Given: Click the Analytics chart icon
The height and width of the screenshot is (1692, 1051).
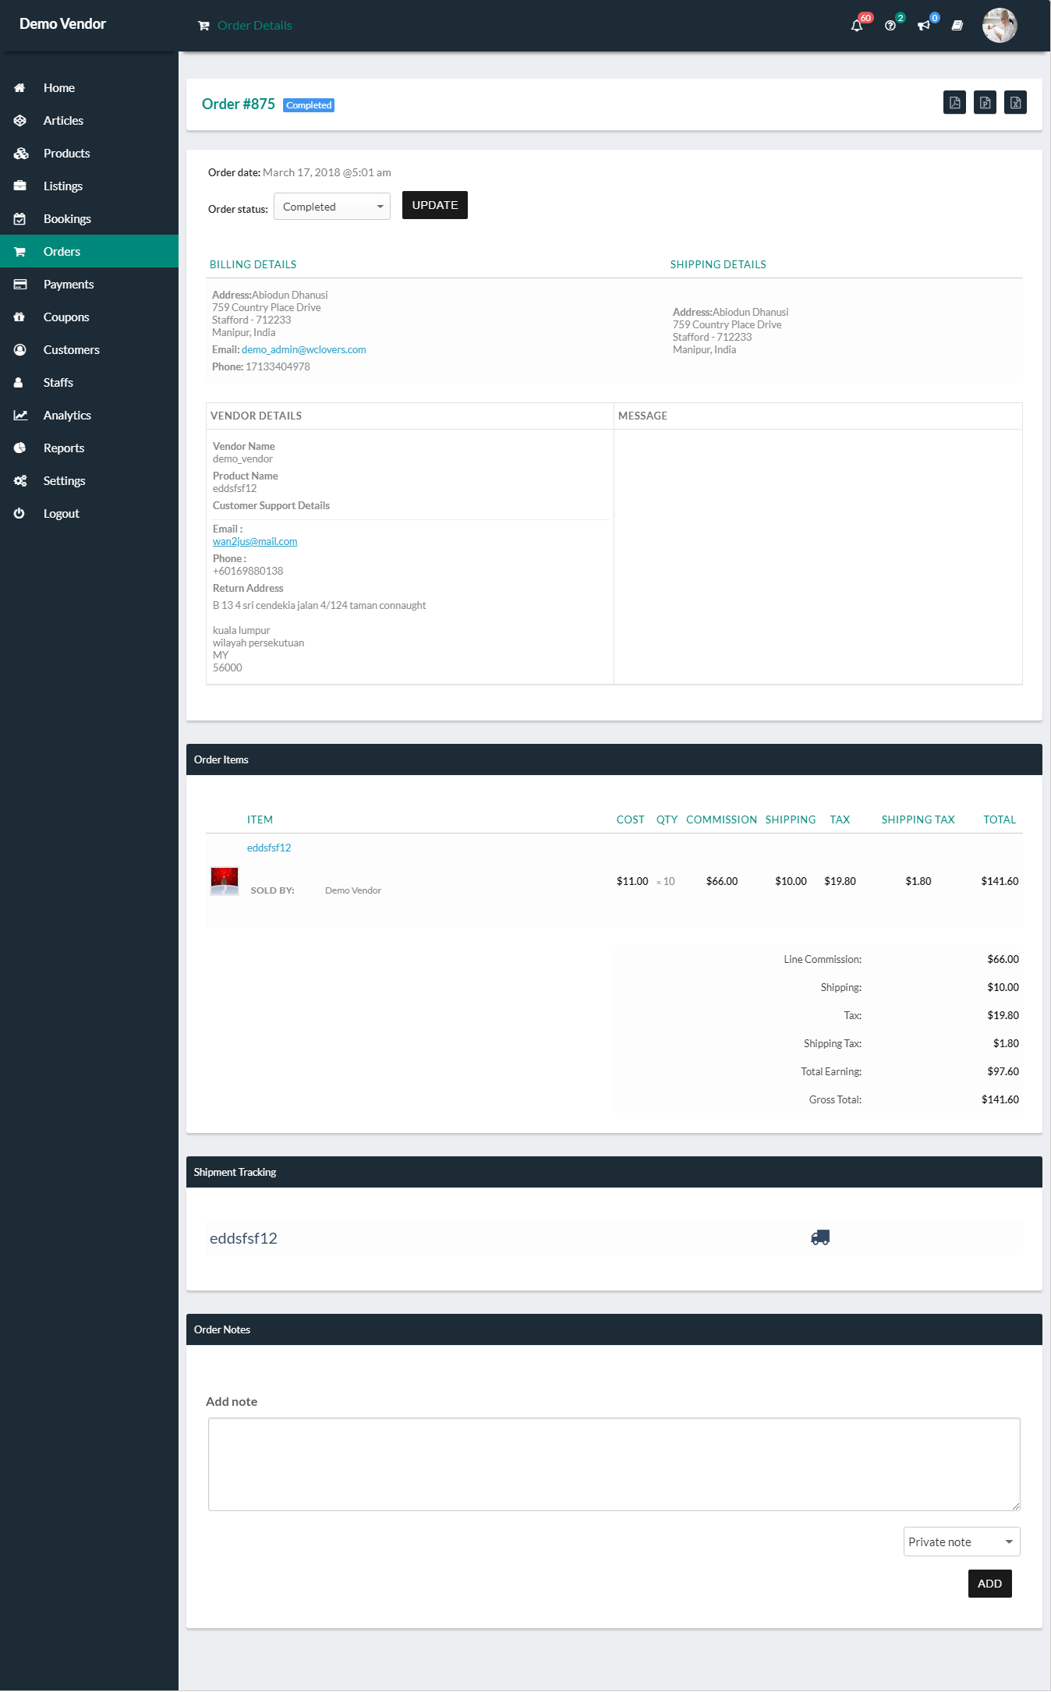Looking at the screenshot, I should 20,416.
